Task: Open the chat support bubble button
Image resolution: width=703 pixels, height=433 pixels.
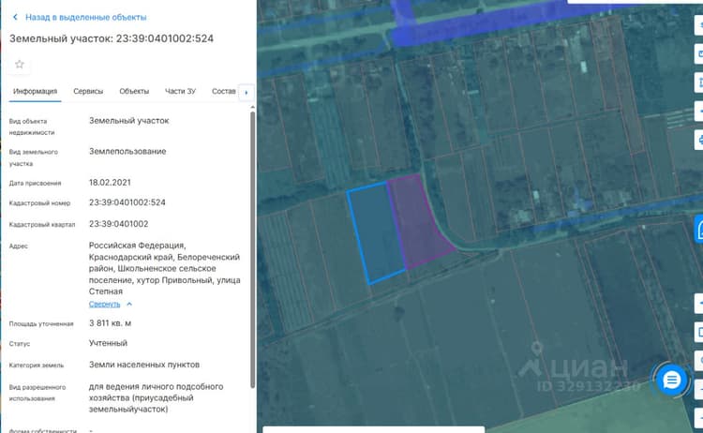Action: point(672,381)
